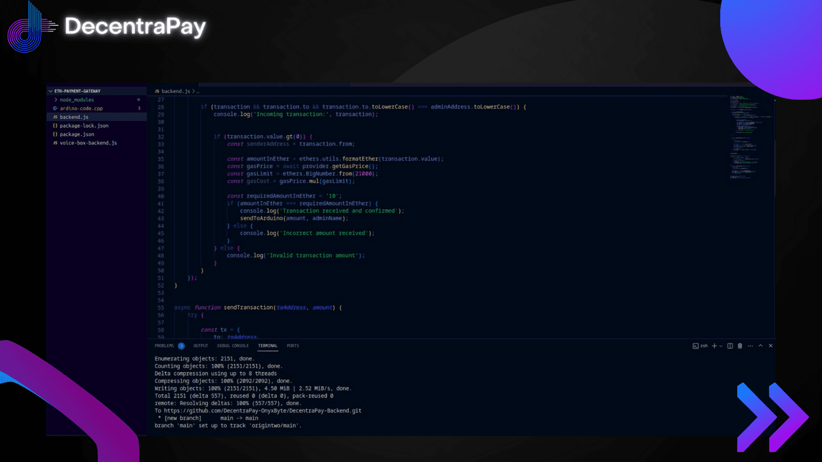Screen dimensions: 822x462
Task: Open the OUTPUT tab
Action: point(200,346)
